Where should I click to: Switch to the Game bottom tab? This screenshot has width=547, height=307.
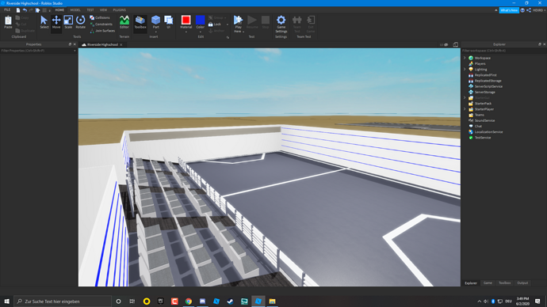(x=488, y=283)
